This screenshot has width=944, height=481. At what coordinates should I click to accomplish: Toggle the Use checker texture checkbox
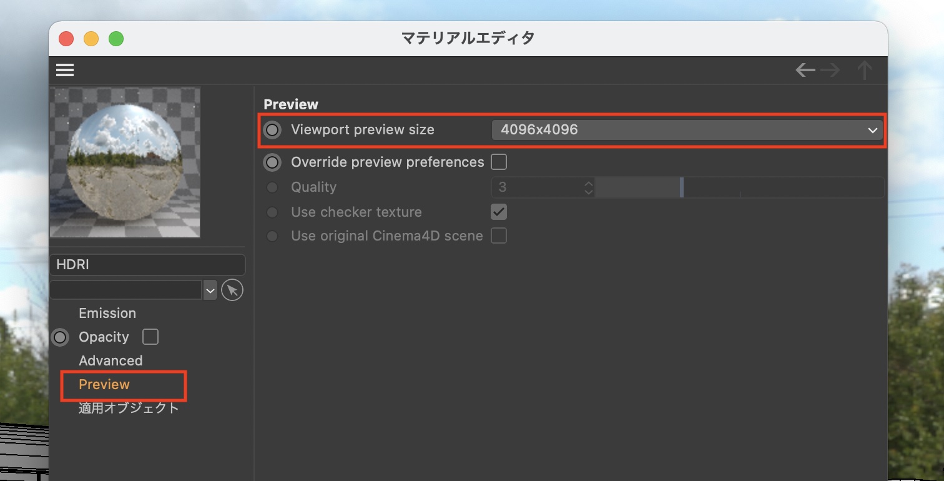(499, 212)
